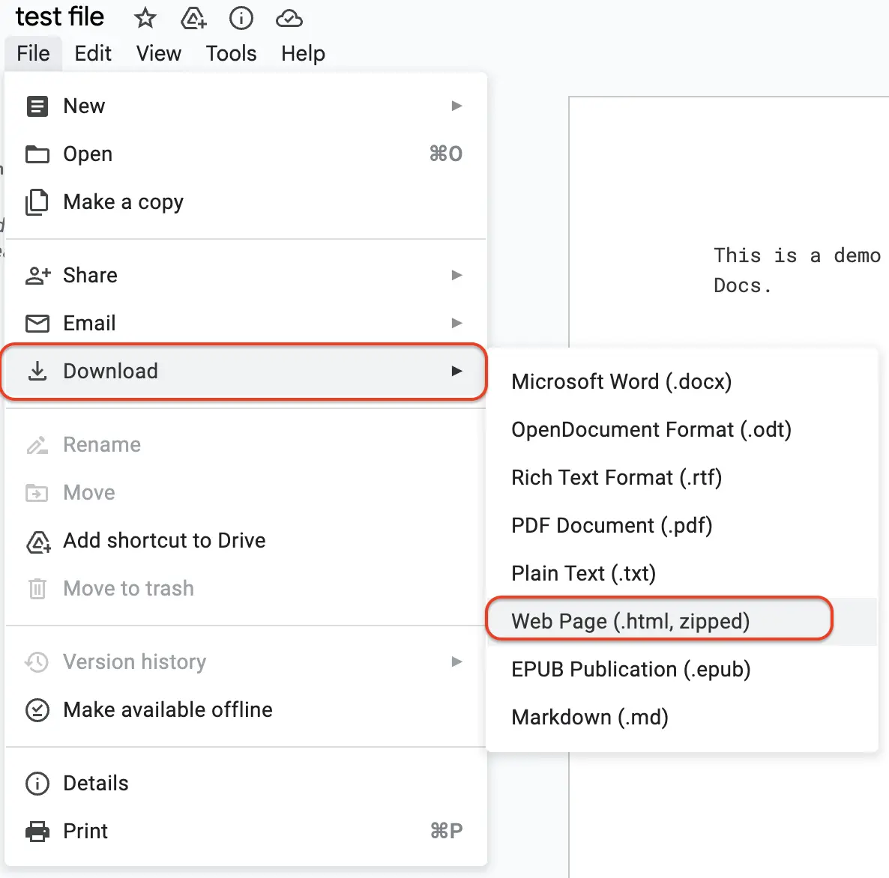Screen dimensions: 889x878
Task: Click the add to Drive icon in the title bar
Action: [193, 18]
